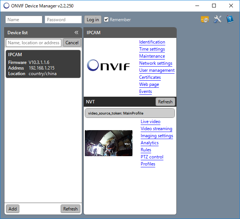This screenshot has width=240, height=219.
Task: Open the User management link
Action: point(157,70)
